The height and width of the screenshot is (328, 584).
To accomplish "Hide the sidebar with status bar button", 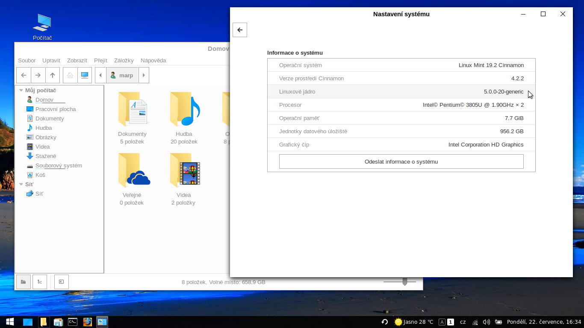I will 62,282.
